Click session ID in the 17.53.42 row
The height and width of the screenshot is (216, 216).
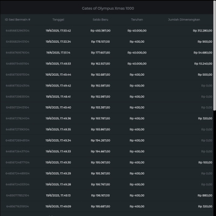pyautogui.click(x=17, y=31)
